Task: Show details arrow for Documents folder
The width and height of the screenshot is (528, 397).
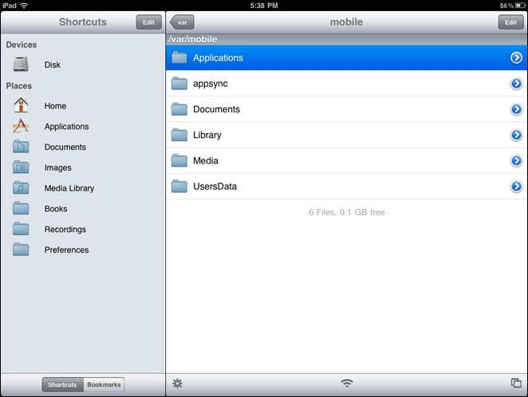Action: 516,109
